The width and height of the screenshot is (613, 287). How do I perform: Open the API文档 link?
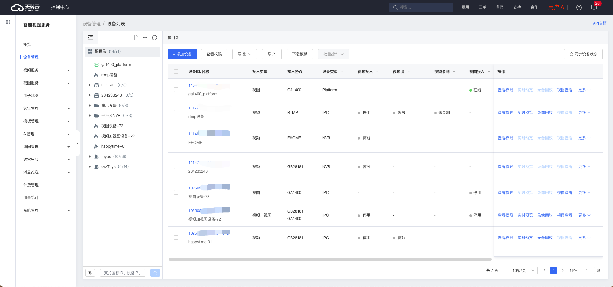pyautogui.click(x=600, y=23)
